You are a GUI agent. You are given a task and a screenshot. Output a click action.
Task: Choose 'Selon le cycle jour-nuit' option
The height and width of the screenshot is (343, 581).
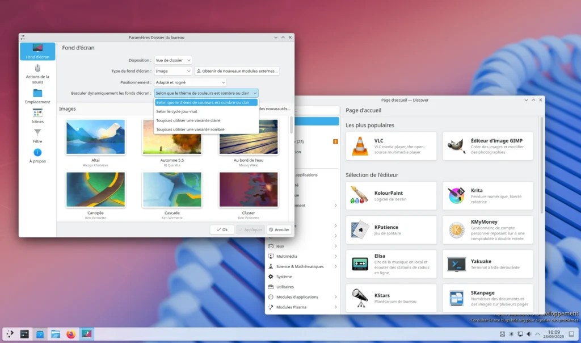207,111
